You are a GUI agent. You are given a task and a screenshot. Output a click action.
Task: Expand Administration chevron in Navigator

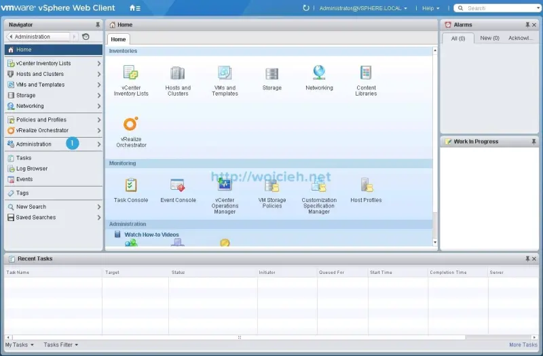(x=99, y=144)
